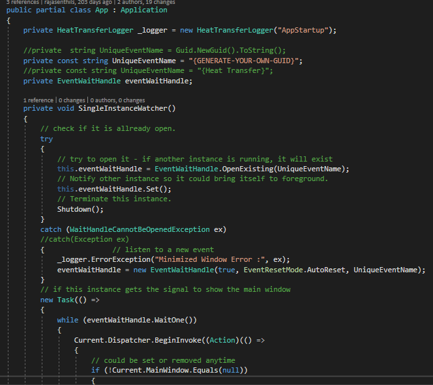Viewport: 433px width, 385px height.
Task: Show the "1 reference" link above SingleInstanceWatcher
Action: coord(38,100)
